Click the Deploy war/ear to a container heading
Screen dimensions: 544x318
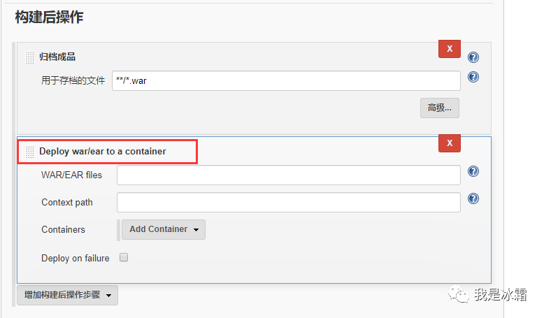click(103, 152)
